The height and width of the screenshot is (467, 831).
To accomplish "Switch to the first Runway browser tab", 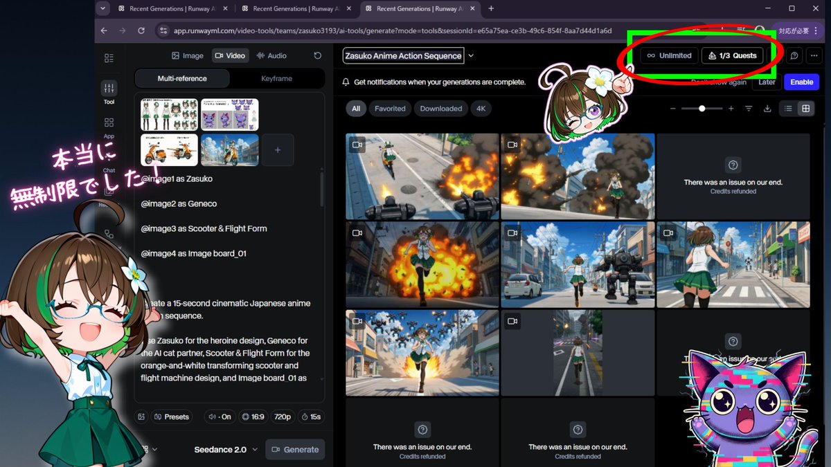I will (172, 8).
